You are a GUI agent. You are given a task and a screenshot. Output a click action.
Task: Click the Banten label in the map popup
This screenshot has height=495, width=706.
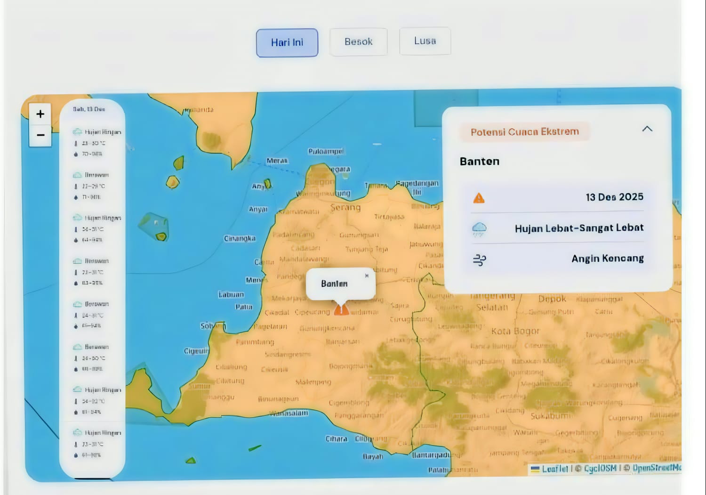point(335,284)
